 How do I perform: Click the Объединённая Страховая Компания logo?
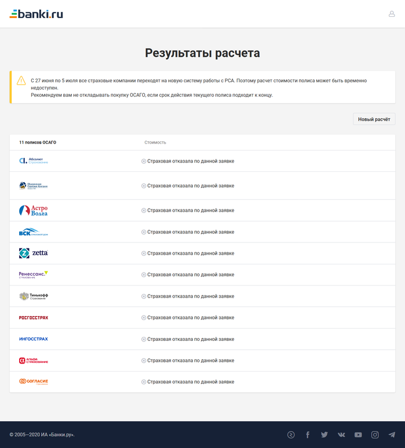34,186
